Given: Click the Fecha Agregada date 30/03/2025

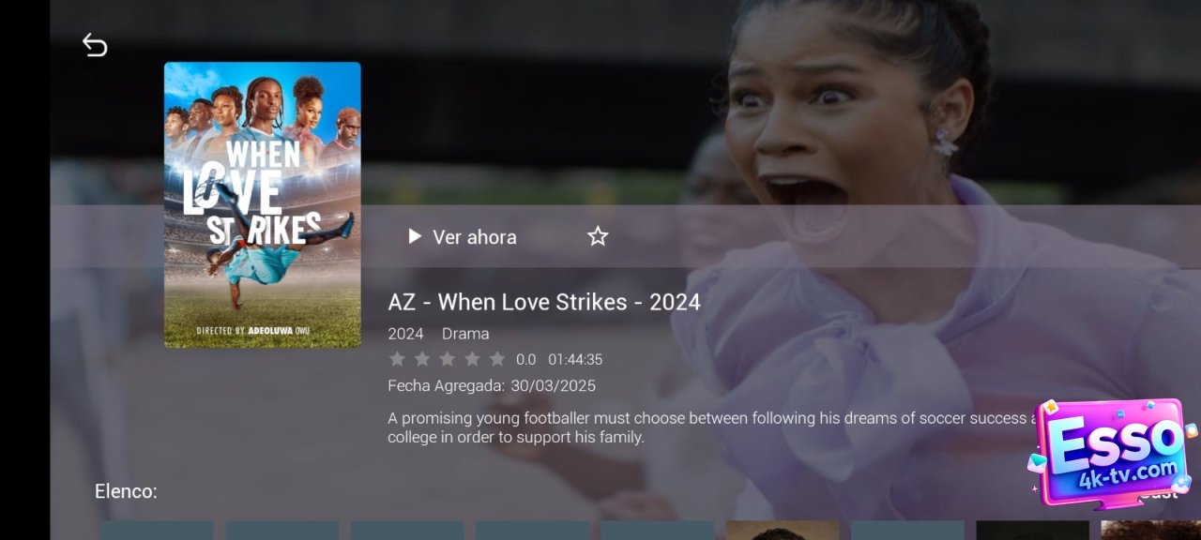Looking at the screenshot, I should (x=553, y=385).
